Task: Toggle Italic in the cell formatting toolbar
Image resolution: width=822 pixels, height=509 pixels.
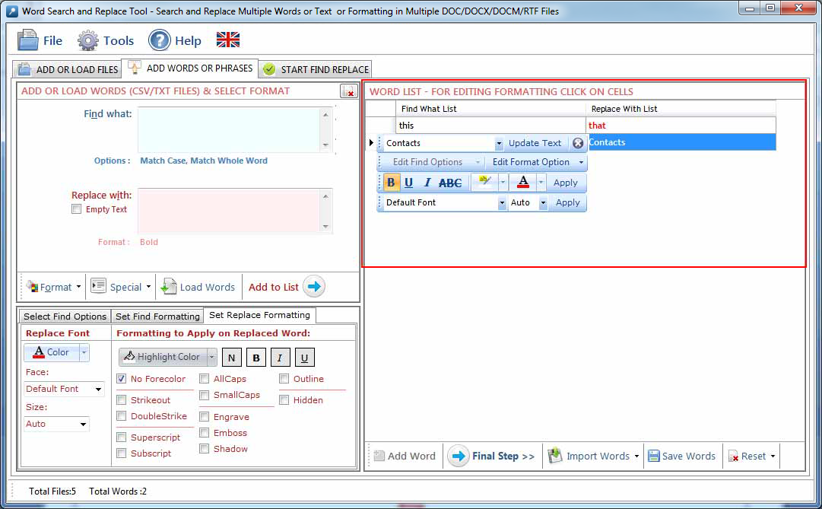Action: (x=427, y=183)
